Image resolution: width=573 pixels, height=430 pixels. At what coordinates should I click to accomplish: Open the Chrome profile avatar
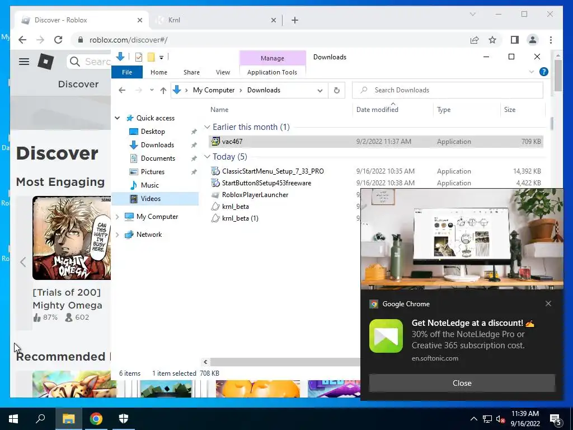(533, 40)
